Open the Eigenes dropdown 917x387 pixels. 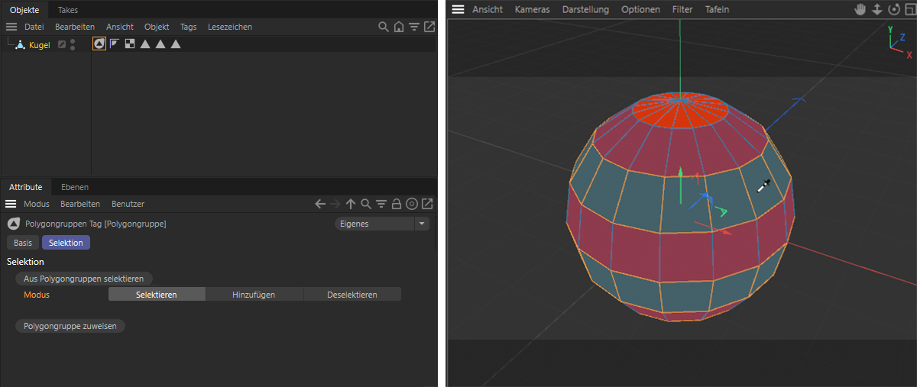[382, 224]
